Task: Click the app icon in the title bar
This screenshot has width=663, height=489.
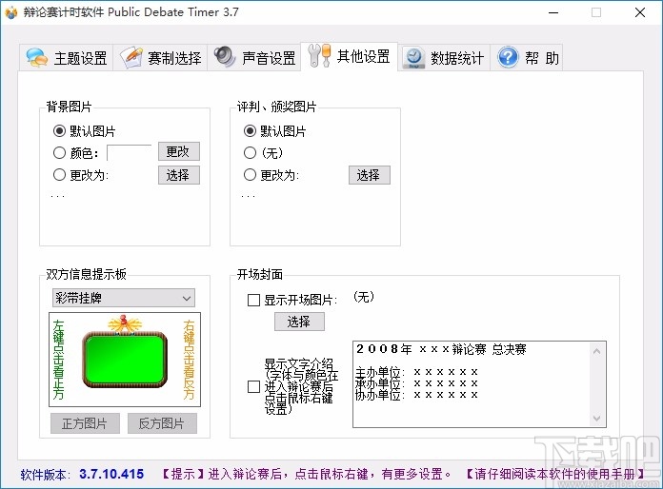Action: (x=11, y=12)
